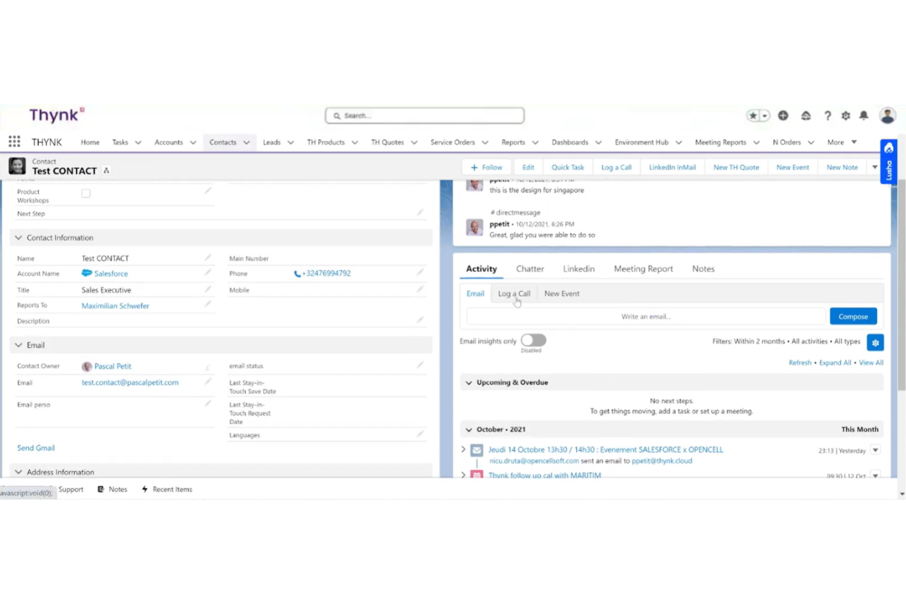The image size is (906, 604).
Task: Click the contact record icon in header
Action: point(17,166)
